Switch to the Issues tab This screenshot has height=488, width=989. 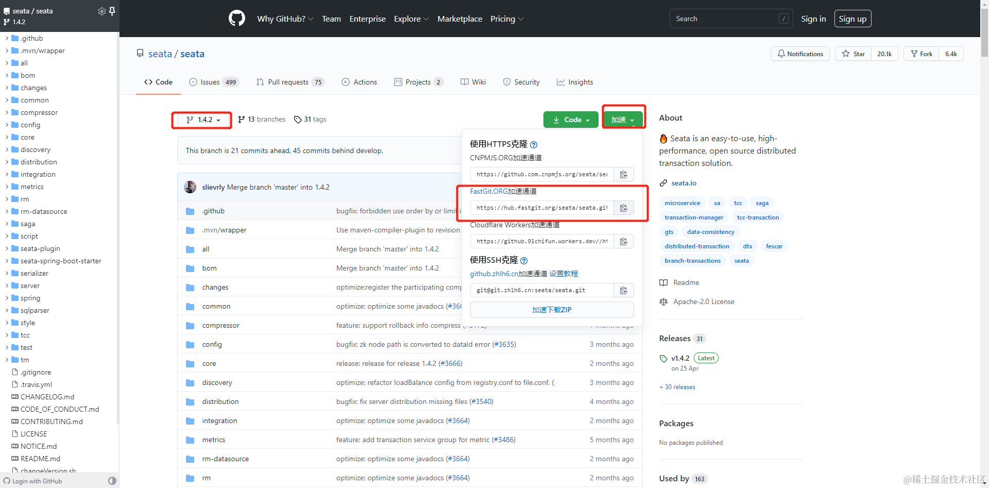tap(214, 82)
